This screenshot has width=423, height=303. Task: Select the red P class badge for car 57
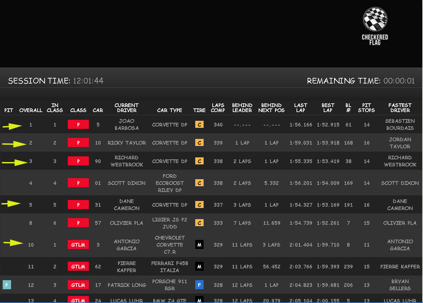[78, 223]
